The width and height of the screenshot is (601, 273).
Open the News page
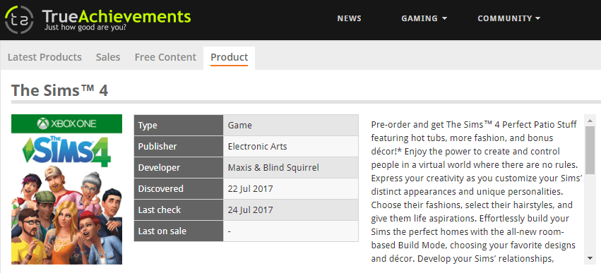coord(349,18)
